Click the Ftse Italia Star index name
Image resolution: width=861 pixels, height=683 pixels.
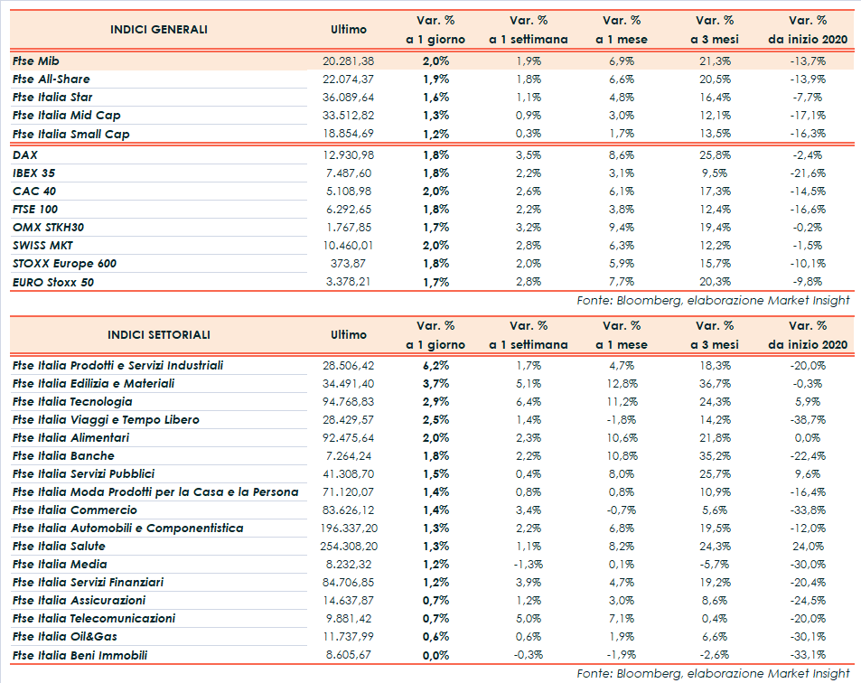[53, 97]
